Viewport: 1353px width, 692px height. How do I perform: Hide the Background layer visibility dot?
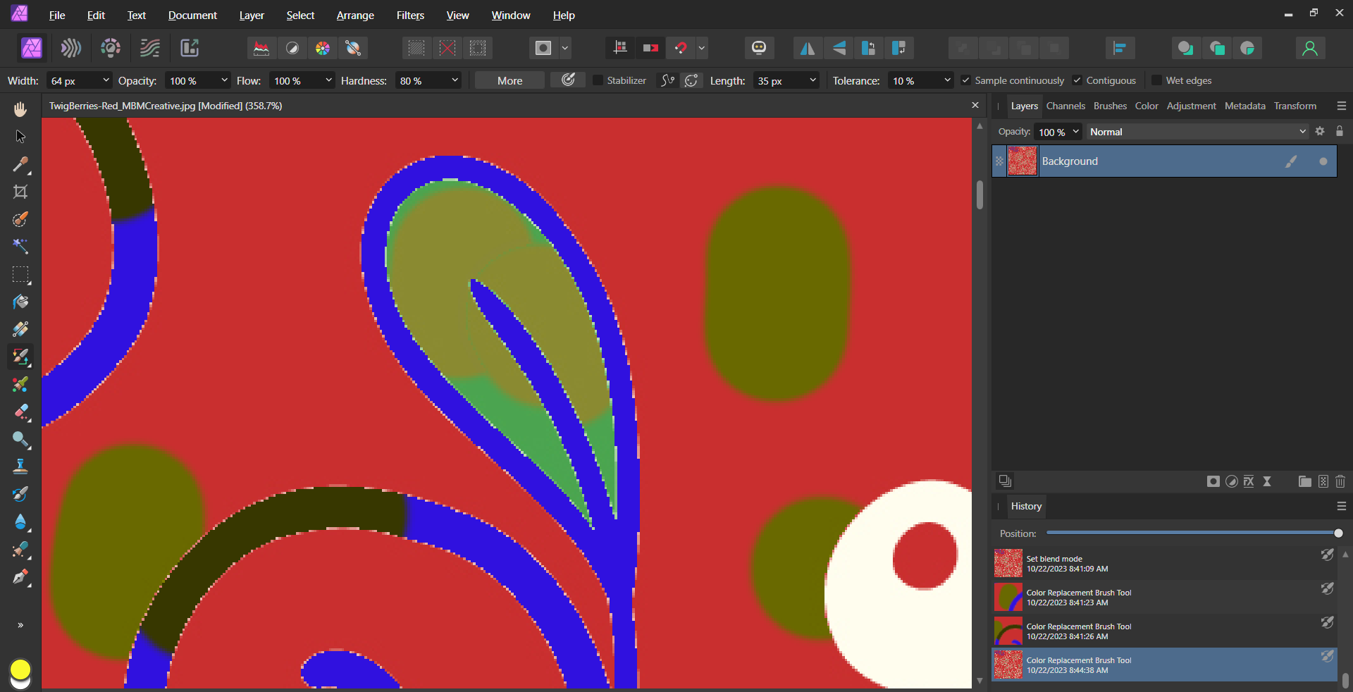(1323, 161)
